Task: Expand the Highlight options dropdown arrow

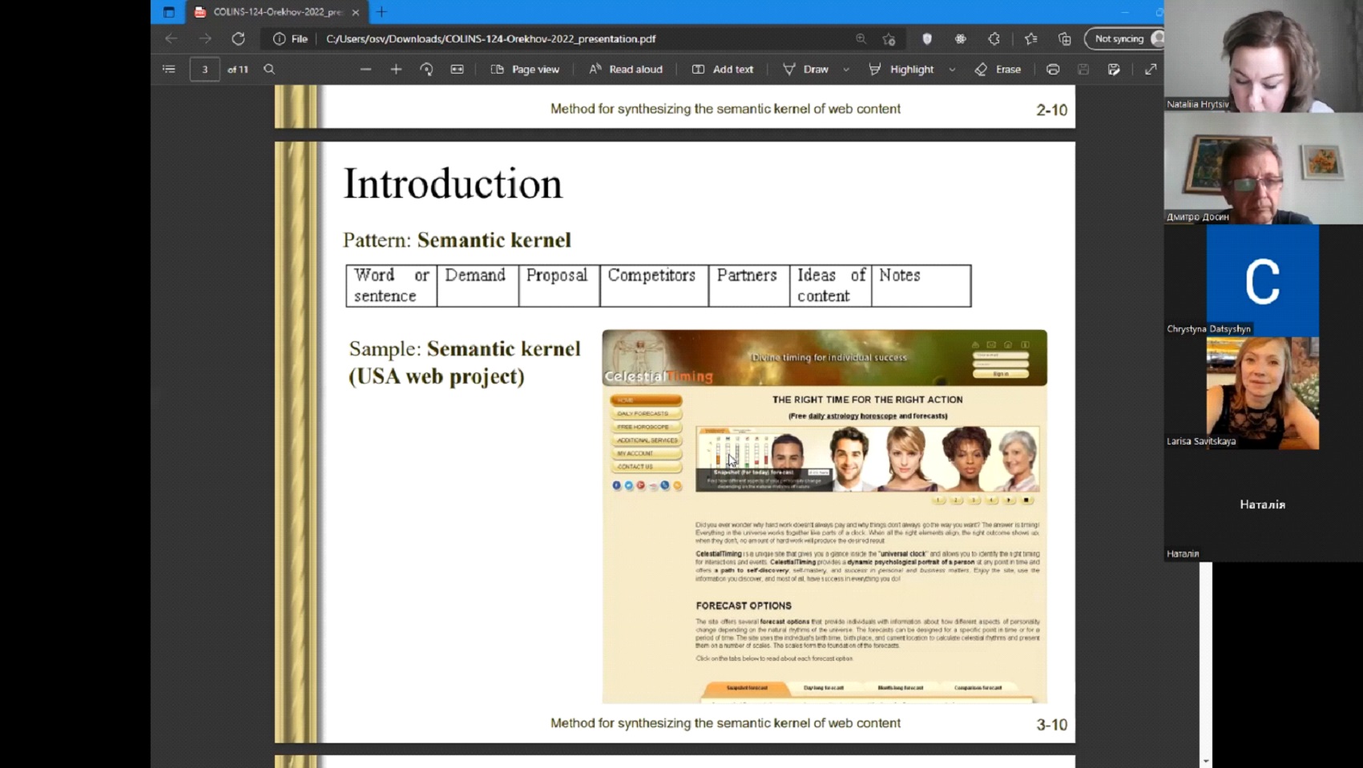Action: 952,70
